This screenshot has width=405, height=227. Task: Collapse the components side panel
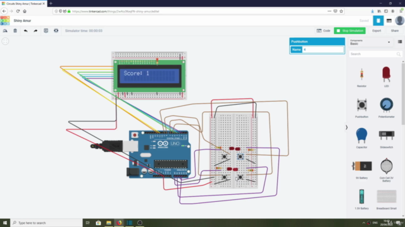click(346, 127)
